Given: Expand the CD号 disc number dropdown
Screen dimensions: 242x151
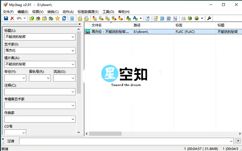Looking at the screenshot, I should 24,132.
